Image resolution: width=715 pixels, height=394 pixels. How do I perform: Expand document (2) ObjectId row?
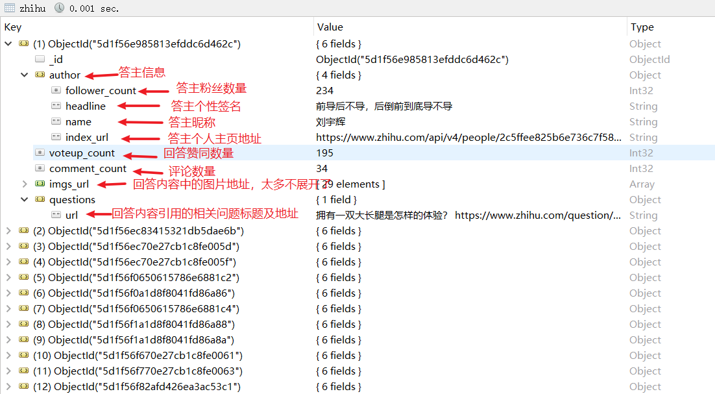pos(8,230)
